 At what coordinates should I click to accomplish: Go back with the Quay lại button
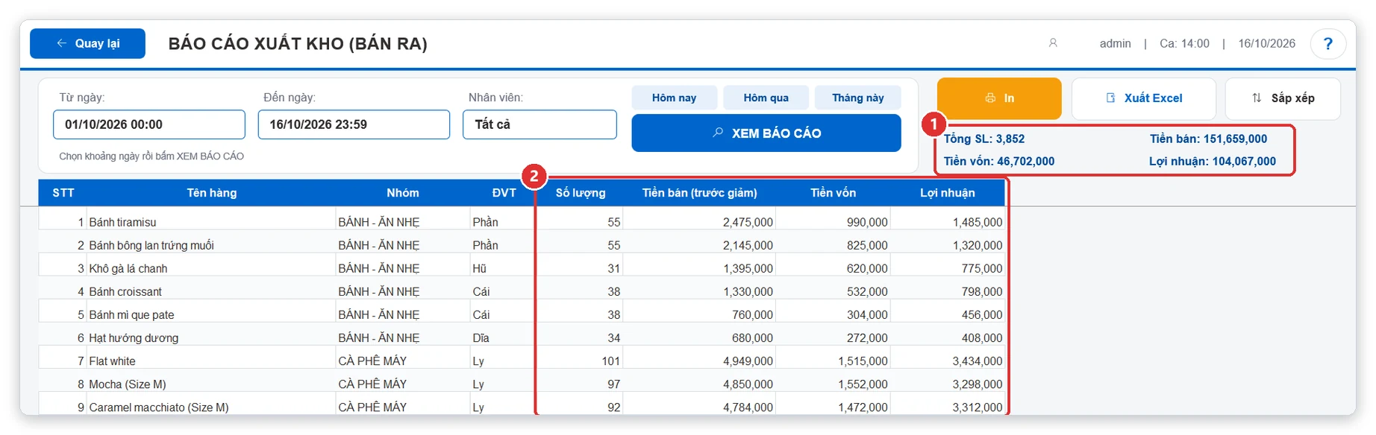pos(87,43)
